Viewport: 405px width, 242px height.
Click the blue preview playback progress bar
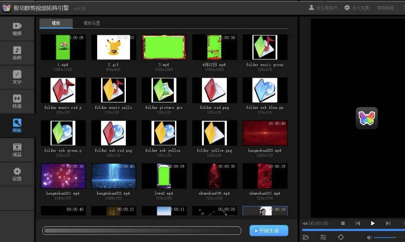pos(353,230)
